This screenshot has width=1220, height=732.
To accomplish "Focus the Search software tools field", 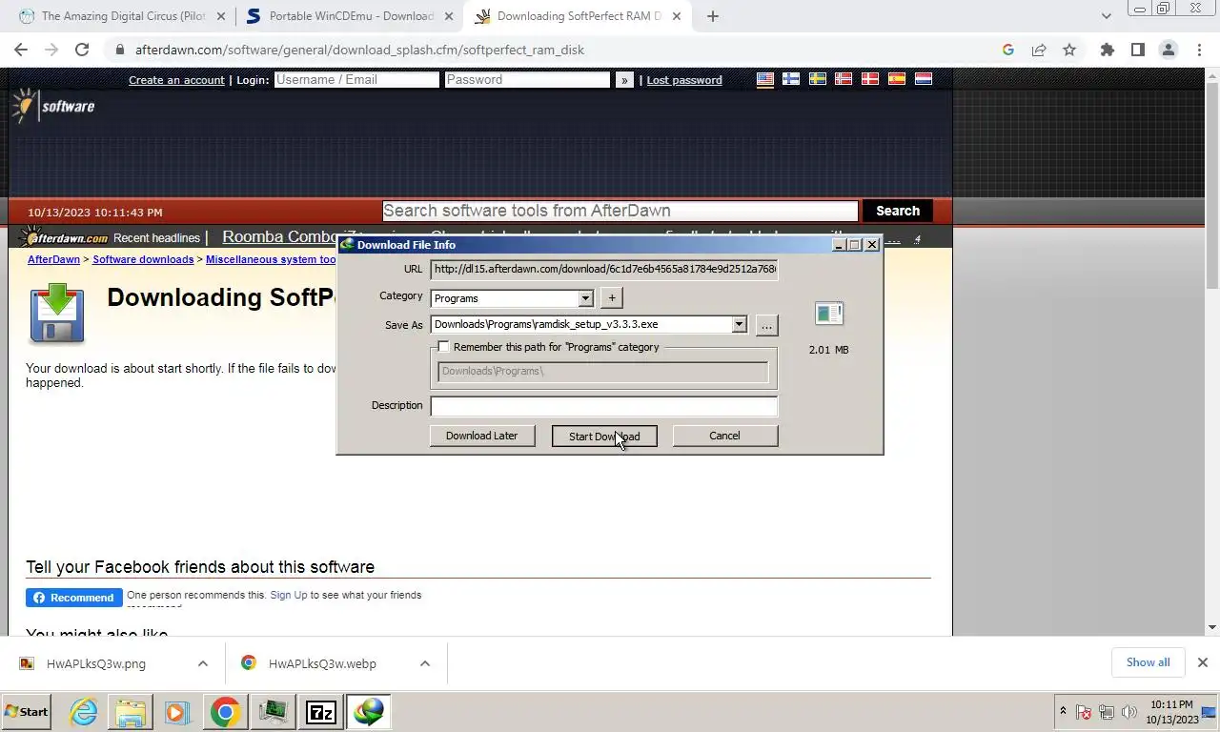I will point(620,211).
